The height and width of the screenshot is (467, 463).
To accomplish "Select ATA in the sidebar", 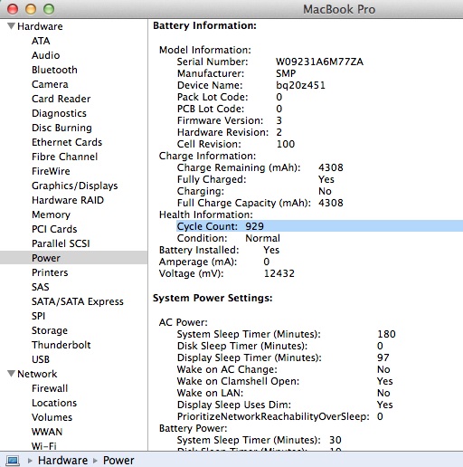I will [41, 41].
